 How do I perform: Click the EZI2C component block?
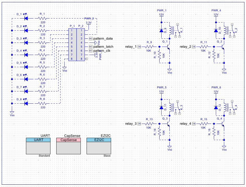click(x=99, y=146)
